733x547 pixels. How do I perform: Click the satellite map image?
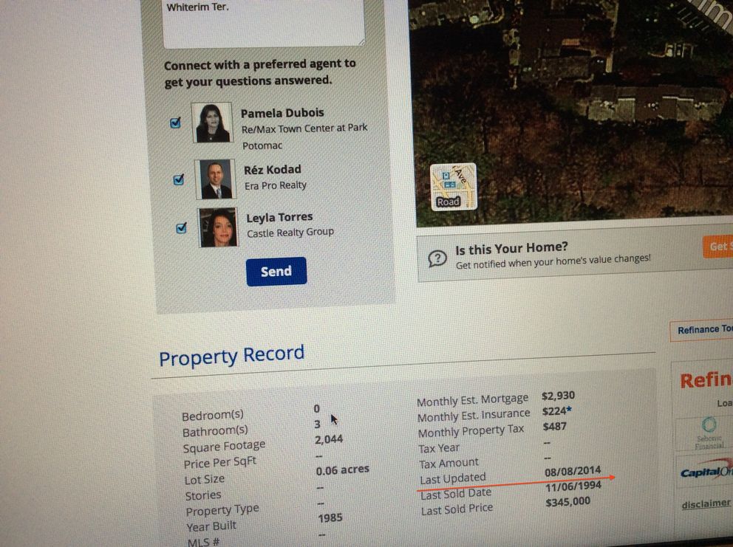(570, 108)
